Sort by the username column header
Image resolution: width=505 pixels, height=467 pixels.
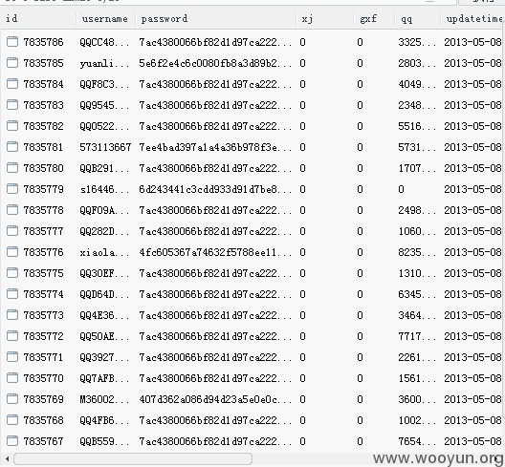[x=105, y=19]
